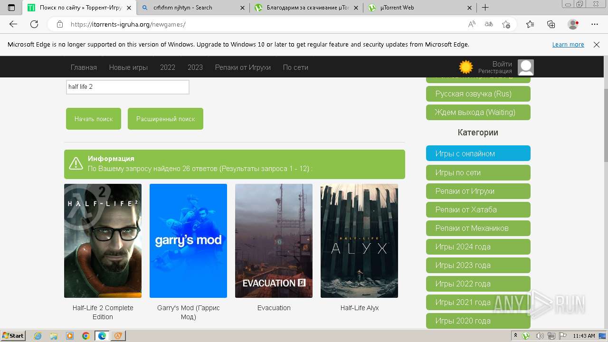Open 'Half-Life 2 Complete Edition' title link

(x=103, y=313)
